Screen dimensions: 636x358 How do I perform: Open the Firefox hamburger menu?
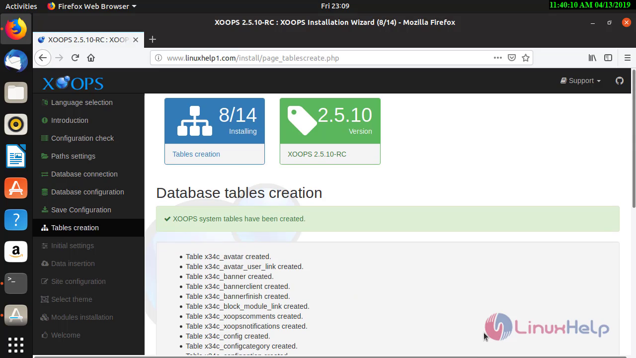627,58
